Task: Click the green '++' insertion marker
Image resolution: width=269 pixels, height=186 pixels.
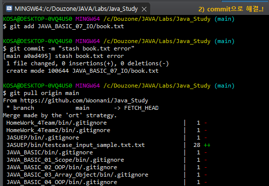Action: pos(207,145)
